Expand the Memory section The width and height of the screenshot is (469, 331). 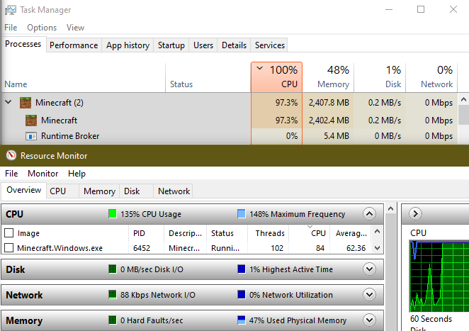(369, 320)
